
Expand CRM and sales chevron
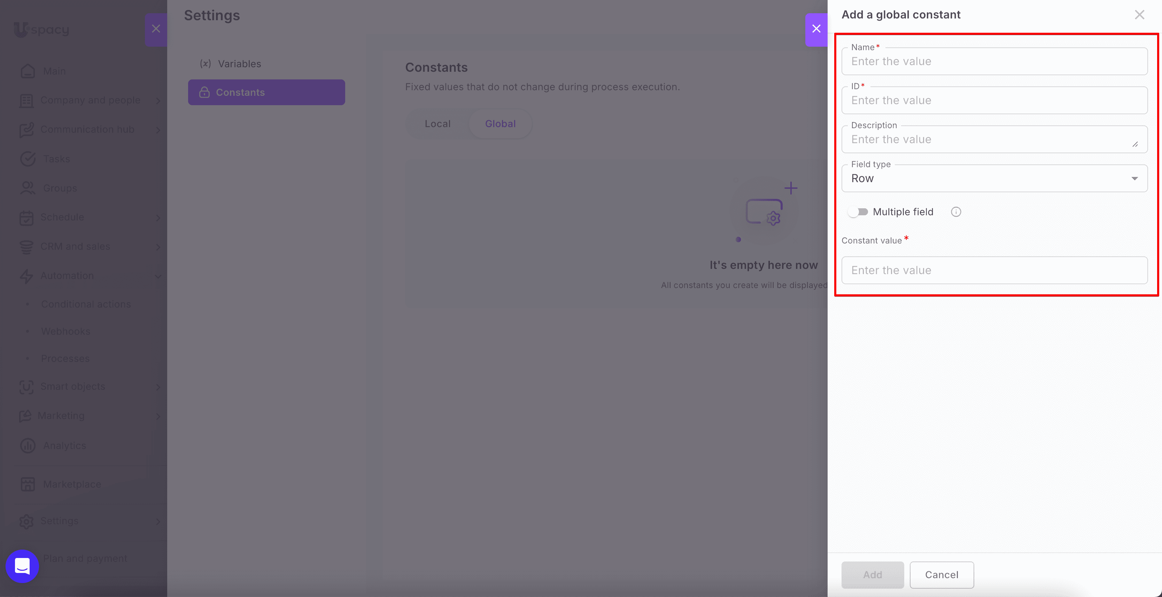158,247
